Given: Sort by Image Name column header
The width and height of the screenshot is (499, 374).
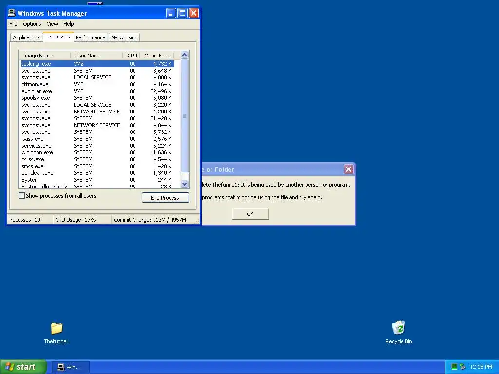Looking at the screenshot, I should pyautogui.click(x=44, y=56).
